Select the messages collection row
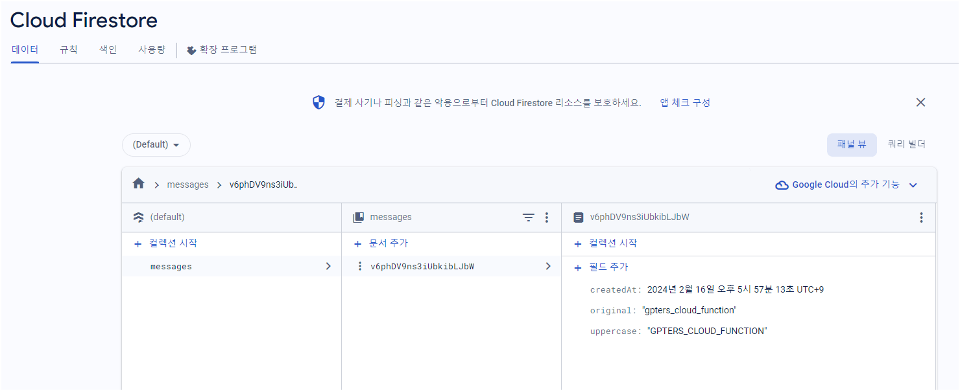 coord(232,266)
